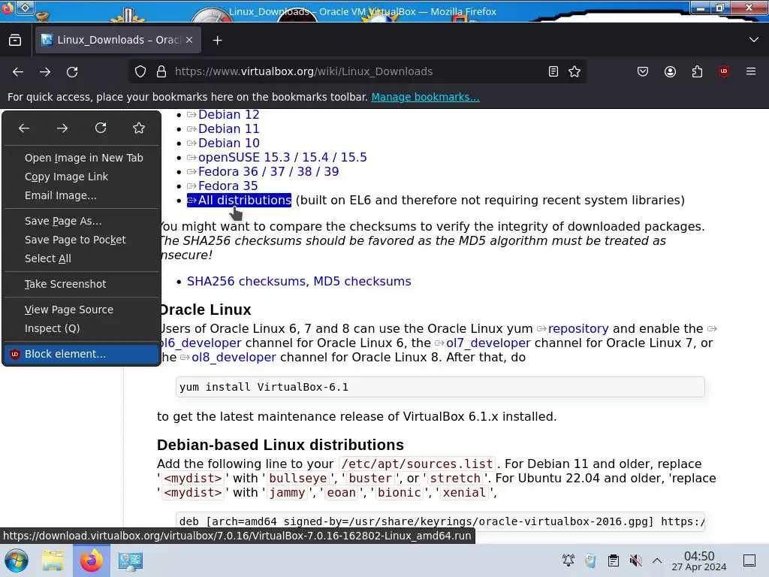The width and height of the screenshot is (769, 577).
Task: Click the padlock site security icon
Action: click(161, 71)
